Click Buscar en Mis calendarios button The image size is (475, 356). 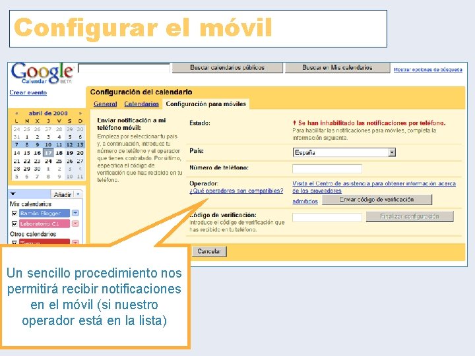tap(337, 68)
